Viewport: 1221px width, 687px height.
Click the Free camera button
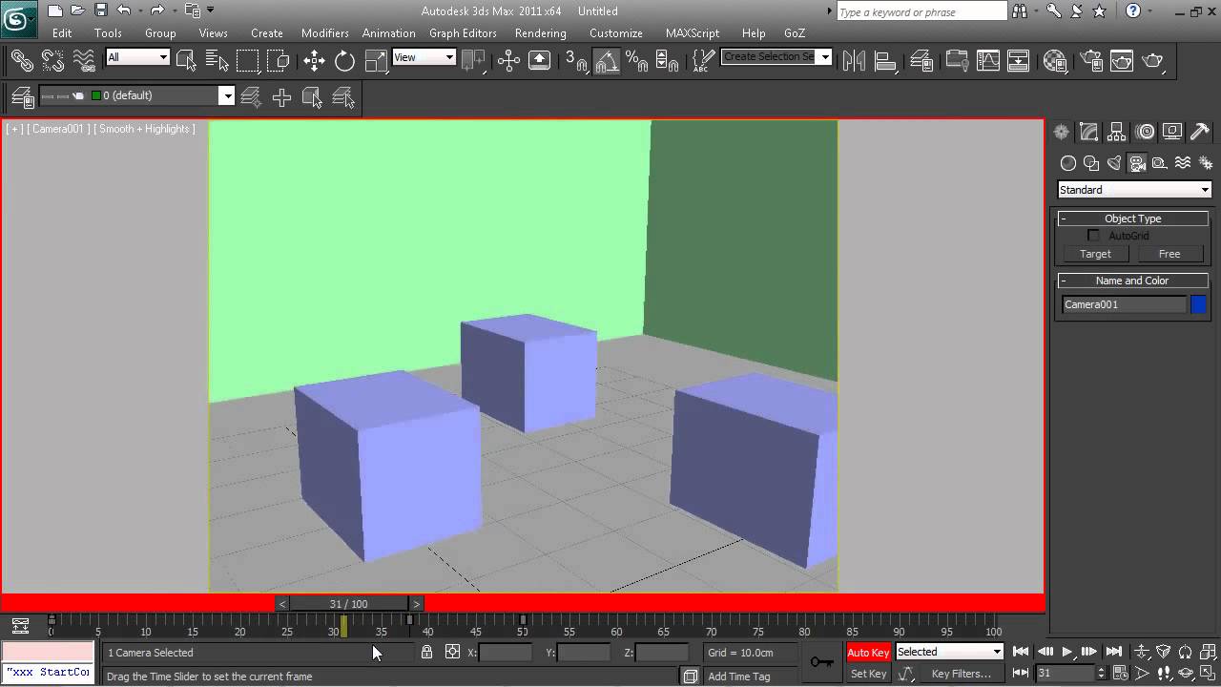point(1169,254)
